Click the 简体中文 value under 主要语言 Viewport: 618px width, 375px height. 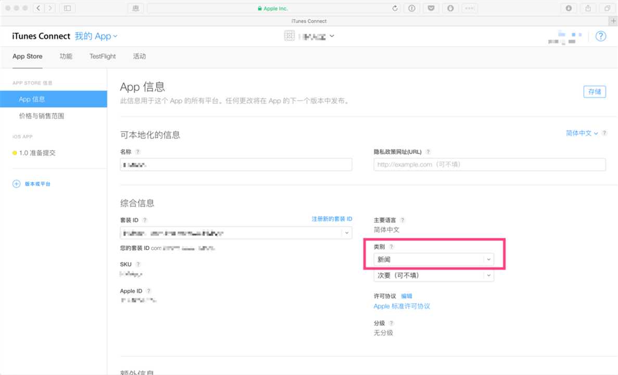coord(386,230)
